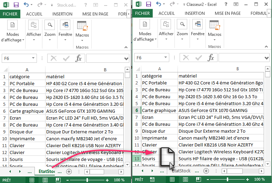Zoom out with minus button in Stock window
The height and width of the screenshot is (183, 272).
coord(68,180)
